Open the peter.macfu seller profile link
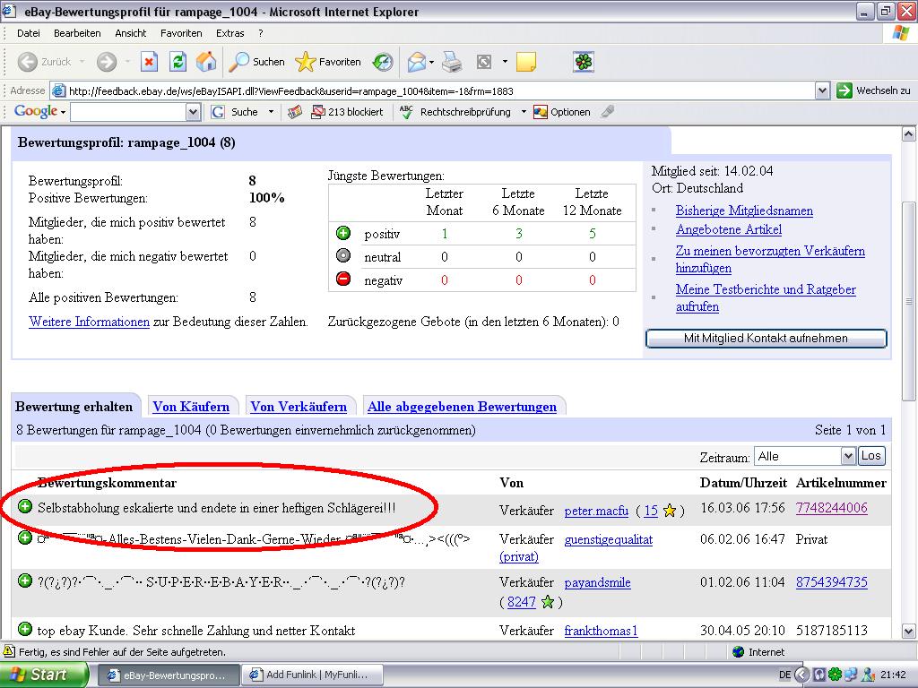918x688 pixels. pos(596,511)
